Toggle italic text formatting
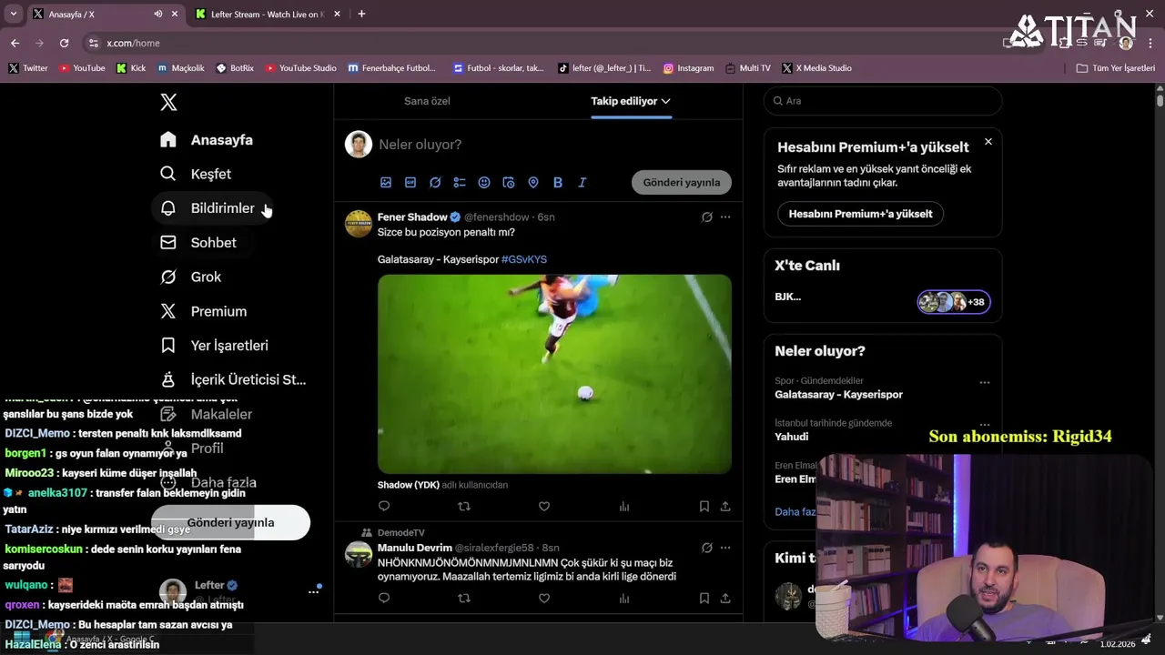Viewport: 1165px width, 655px height. coord(582,183)
